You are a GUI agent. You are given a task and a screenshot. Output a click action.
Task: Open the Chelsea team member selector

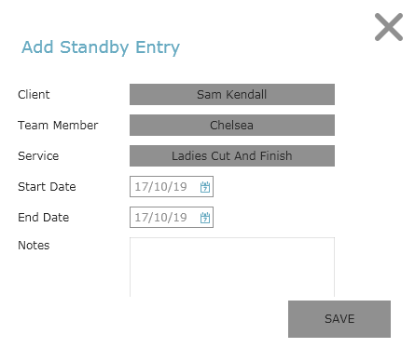[232, 125]
